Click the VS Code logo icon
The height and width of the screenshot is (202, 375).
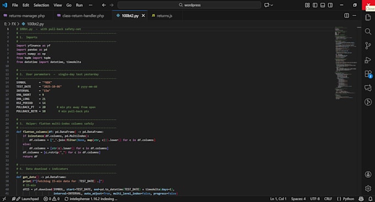click(5, 5)
